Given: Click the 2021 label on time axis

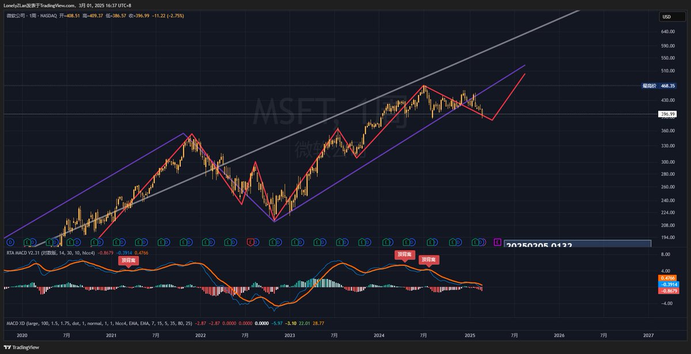Looking at the screenshot, I should click(111, 335).
